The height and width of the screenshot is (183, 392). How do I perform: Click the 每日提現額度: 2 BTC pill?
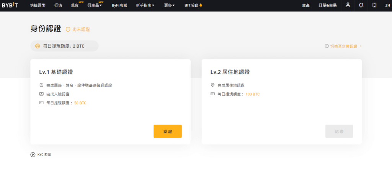tap(64, 46)
